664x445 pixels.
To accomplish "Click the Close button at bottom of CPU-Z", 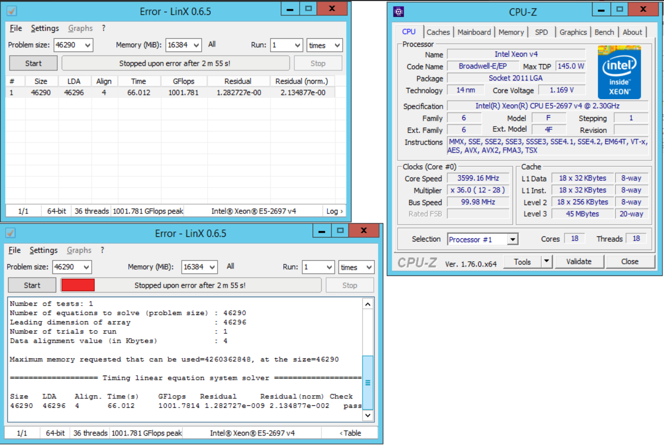I will (x=630, y=262).
